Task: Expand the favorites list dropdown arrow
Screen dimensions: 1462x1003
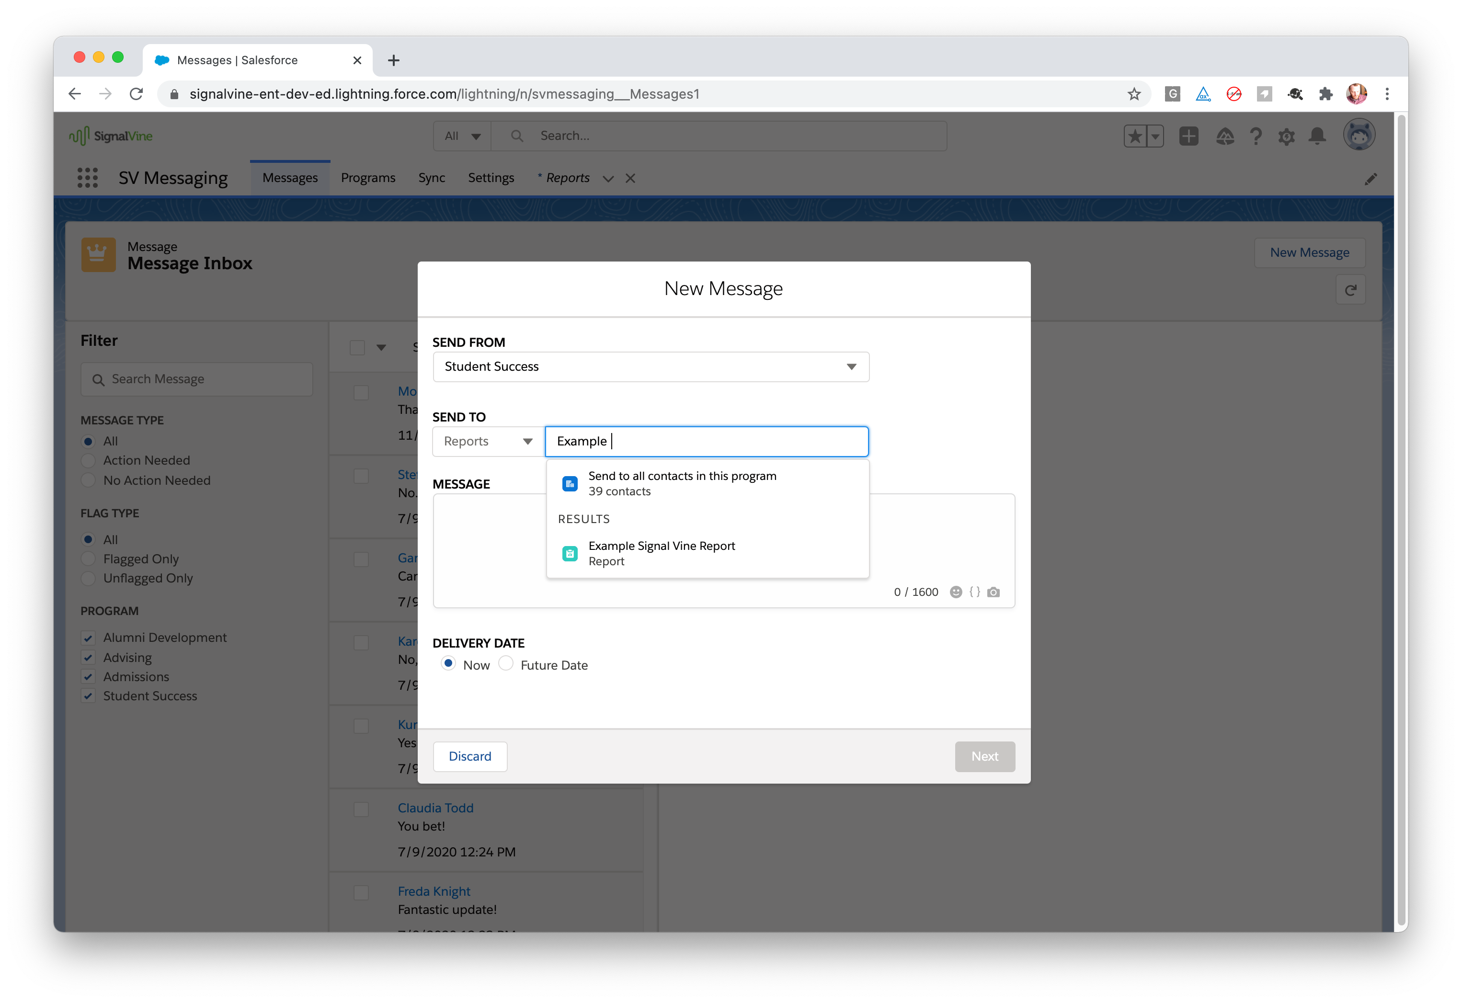Action: (x=1155, y=136)
